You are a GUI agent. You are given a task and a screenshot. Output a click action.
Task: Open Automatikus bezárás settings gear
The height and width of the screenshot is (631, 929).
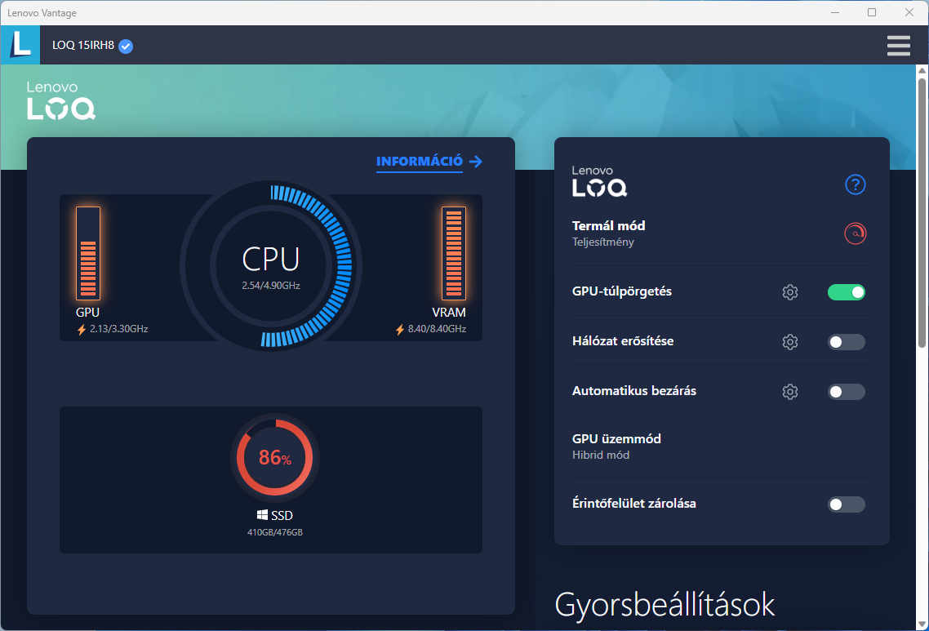pyautogui.click(x=789, y=392)
